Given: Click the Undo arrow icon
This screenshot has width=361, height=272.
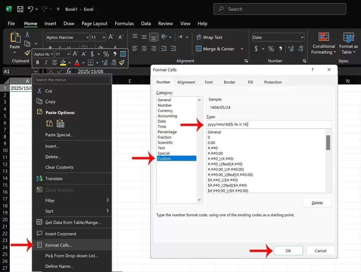Looking at the screenshot, I should [31, 9].
